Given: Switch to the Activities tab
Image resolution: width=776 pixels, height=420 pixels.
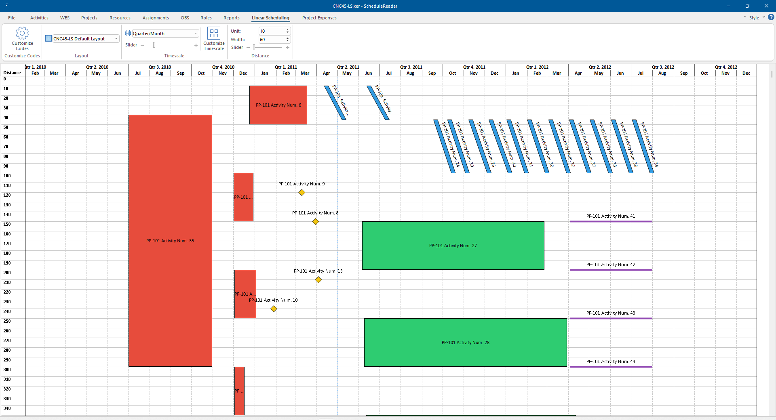Looking at the screenshot, I should click(x=39, y=18).
